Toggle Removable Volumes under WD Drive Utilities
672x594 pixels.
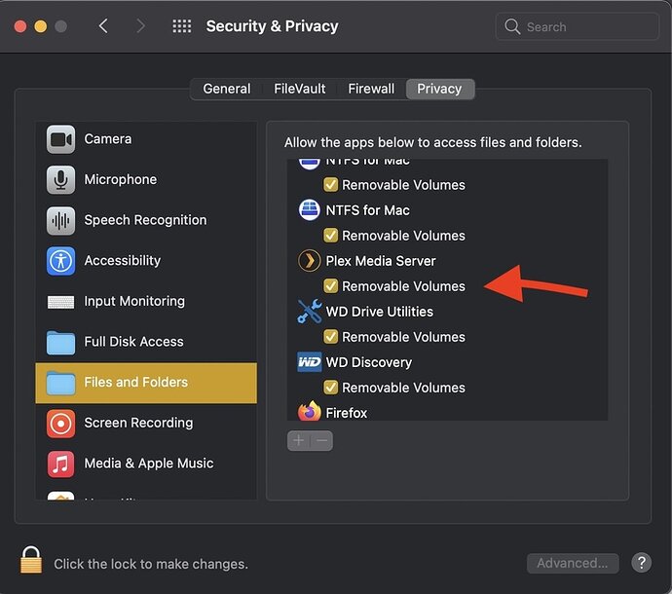(330, 337)
